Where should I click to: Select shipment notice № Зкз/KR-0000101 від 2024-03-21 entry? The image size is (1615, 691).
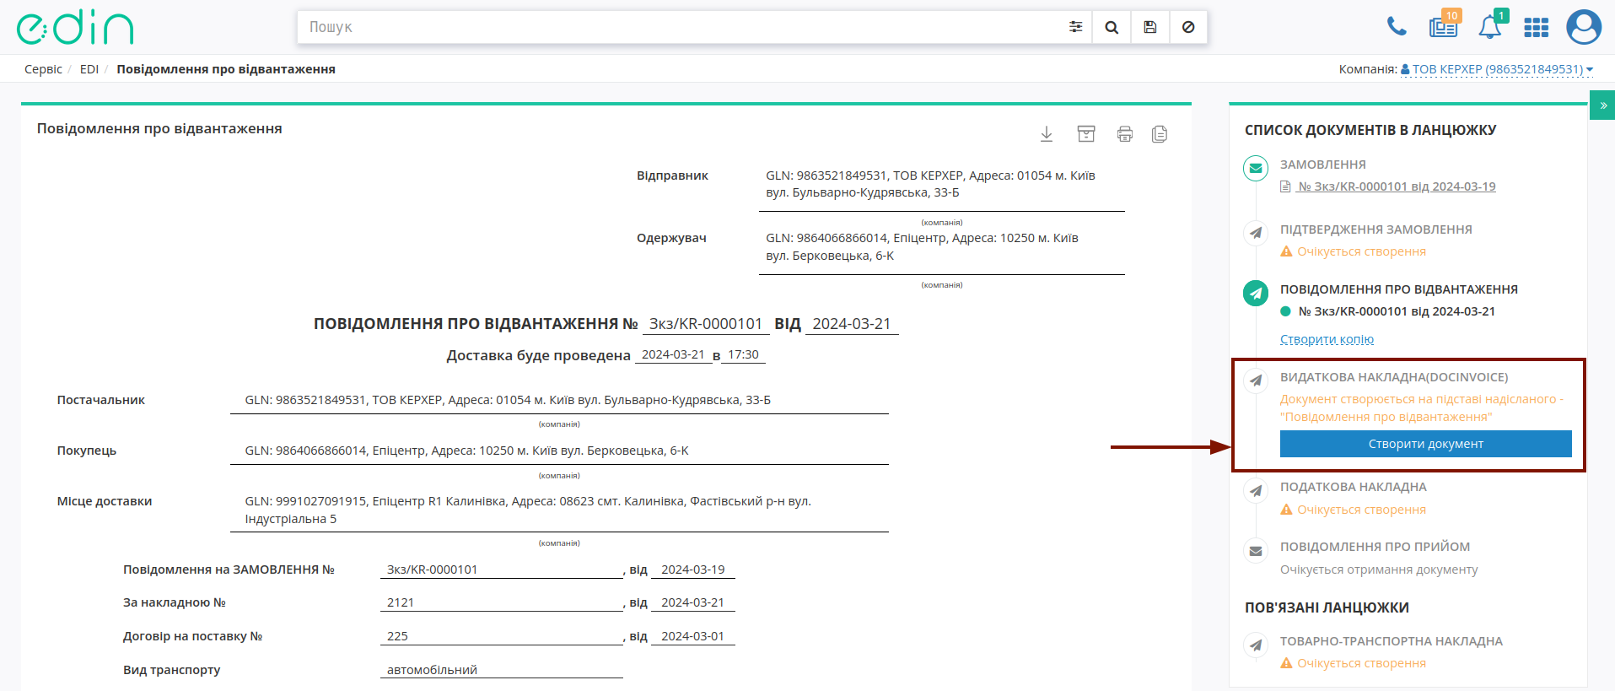pos(1396,311)
